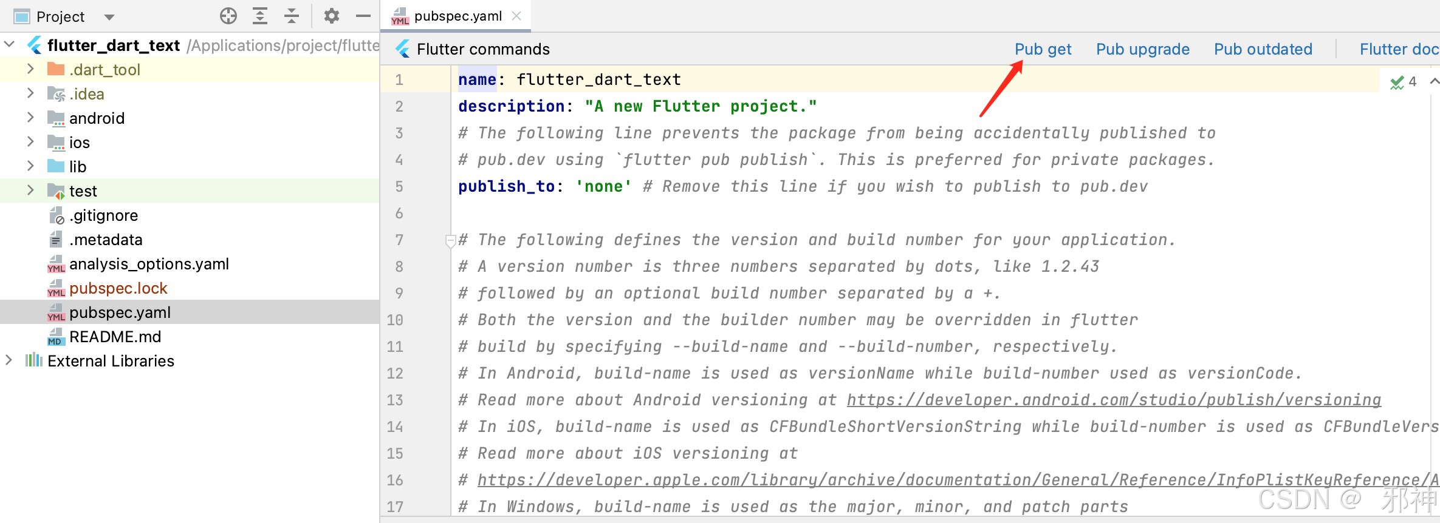Expand the .idea folder
The height and width of the screenshot is (523, 1440).
[30, 93]
